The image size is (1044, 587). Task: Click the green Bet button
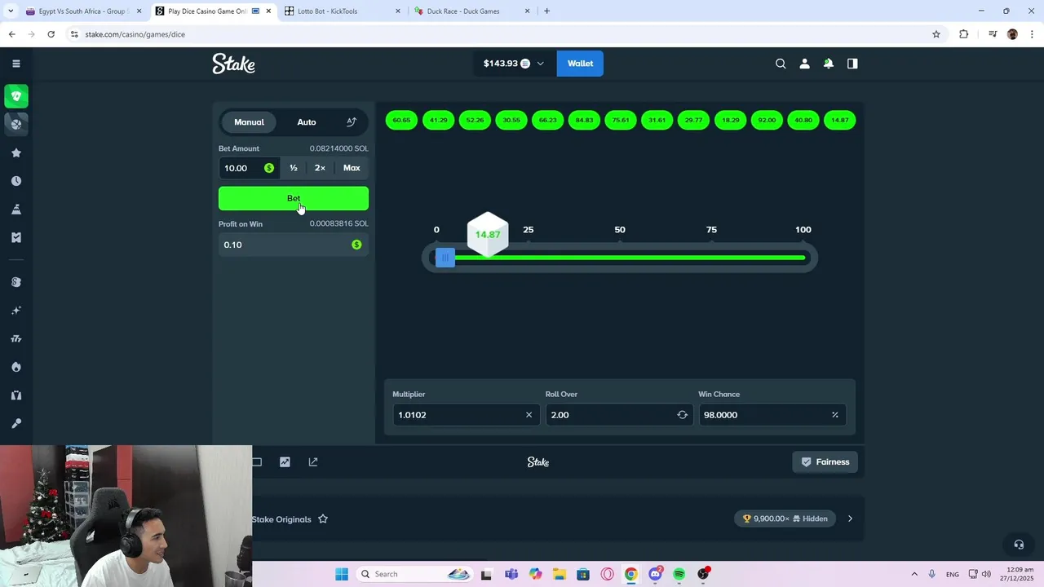294,198
